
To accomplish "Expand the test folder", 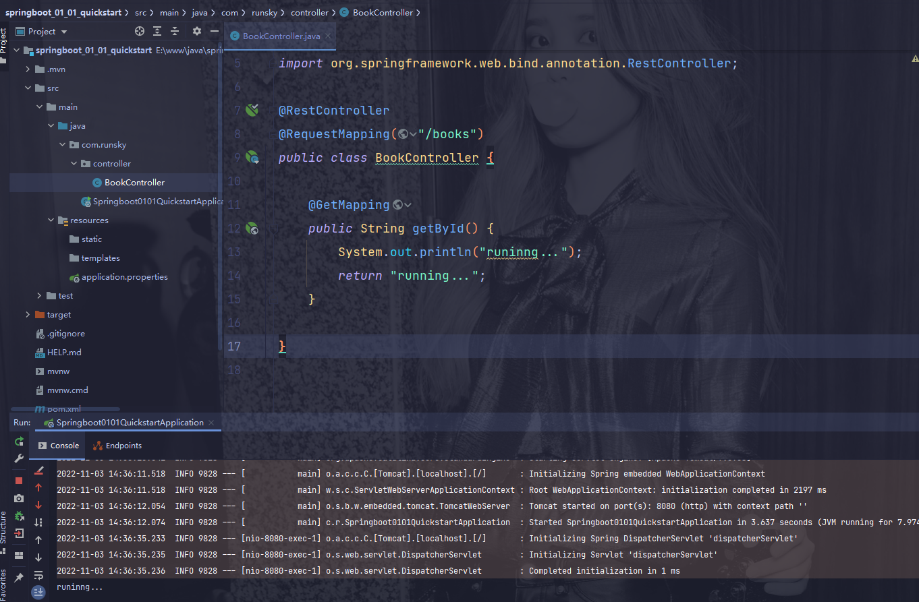I will (39, 296).
